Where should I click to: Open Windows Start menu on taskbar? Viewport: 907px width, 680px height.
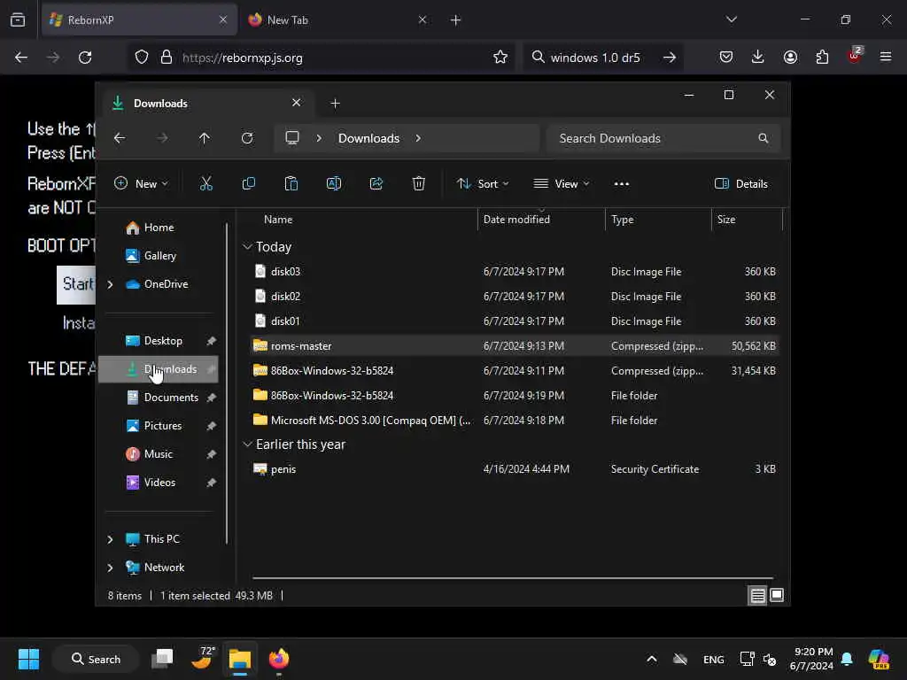coord(28,659)
